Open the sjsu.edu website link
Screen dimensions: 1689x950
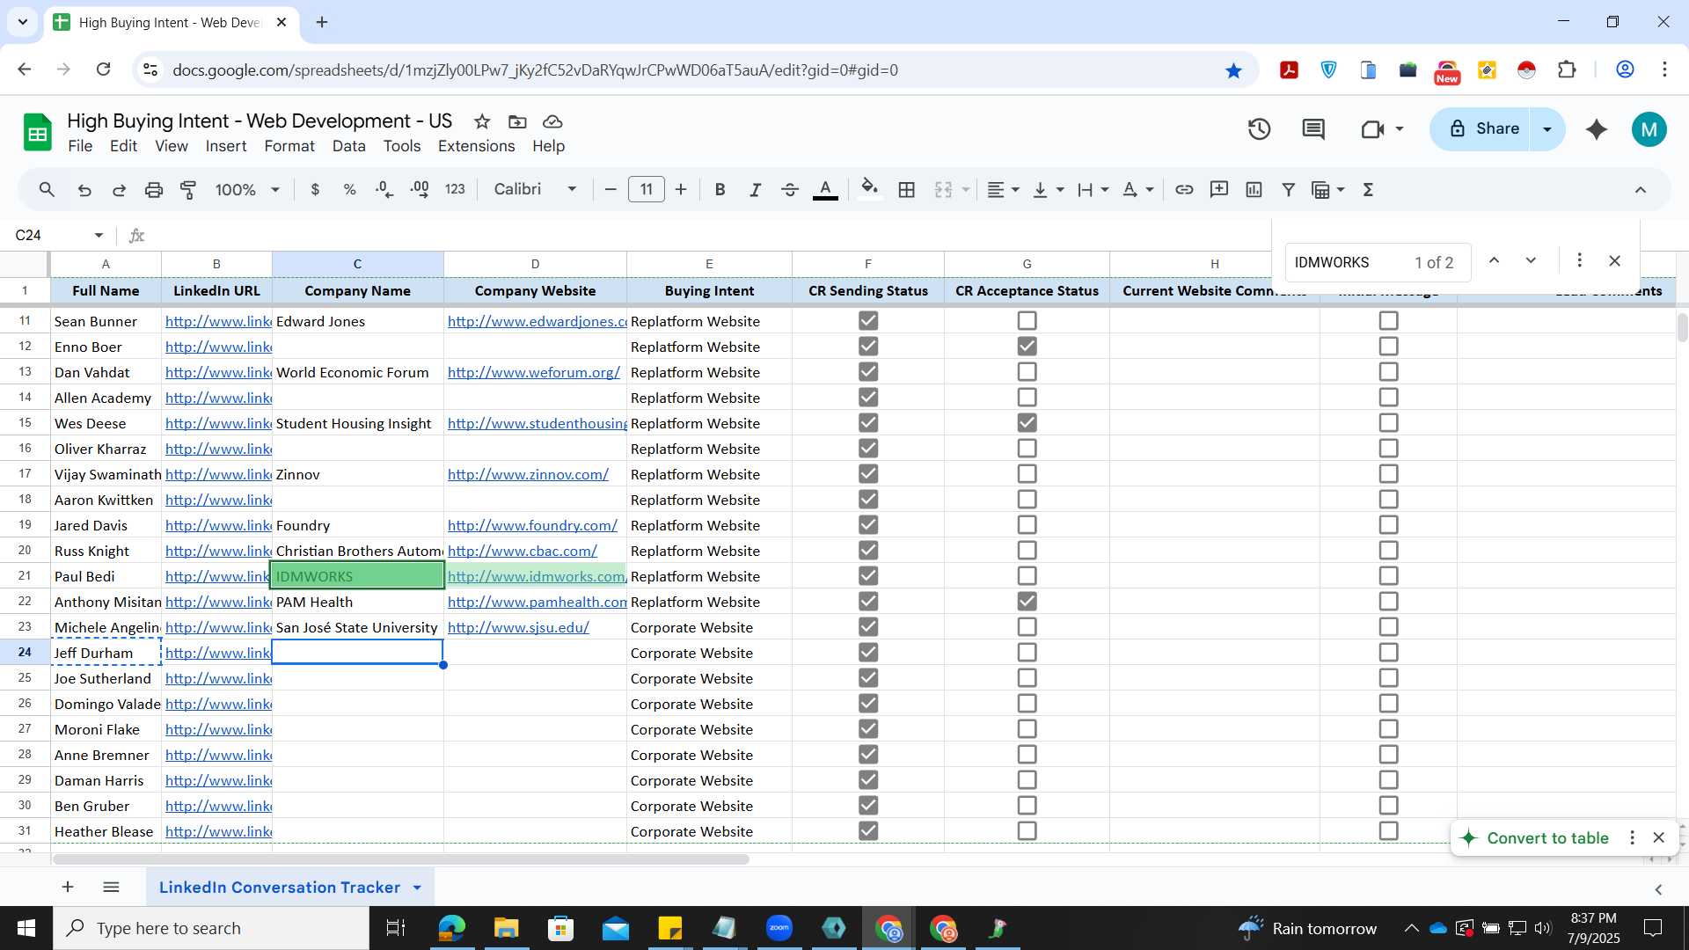tap(518, 627)
